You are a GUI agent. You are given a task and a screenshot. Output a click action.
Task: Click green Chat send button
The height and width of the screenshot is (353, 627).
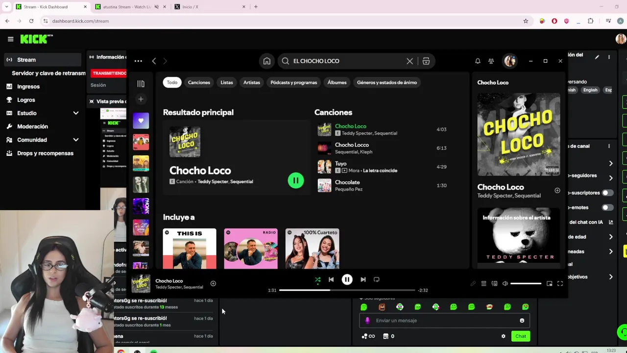(x=520, y=336)
